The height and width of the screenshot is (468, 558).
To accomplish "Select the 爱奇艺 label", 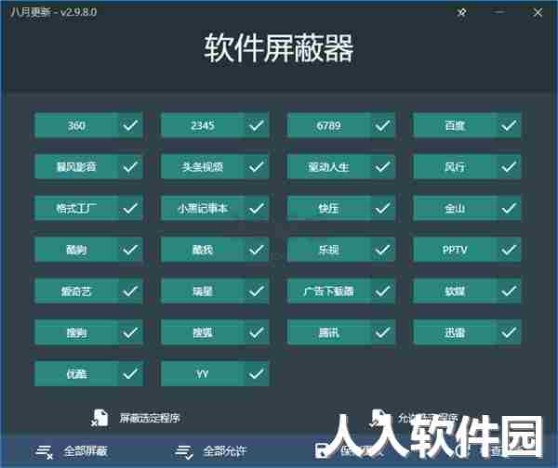I will (x=76, y=292).
